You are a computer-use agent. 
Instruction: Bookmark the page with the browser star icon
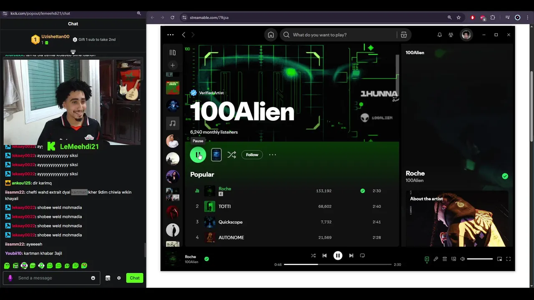coord(458,17)
